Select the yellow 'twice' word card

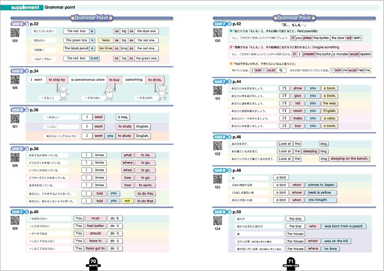(106, 41)
